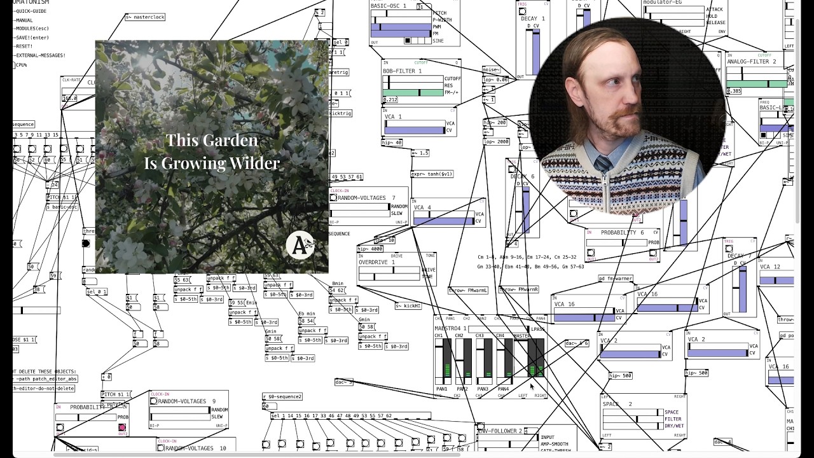Image resolution: width=814 pixels, height=458 pixels.
Task: Click the PROBABILITY 6 OUT2 bang
Action: tap(653, 253)
